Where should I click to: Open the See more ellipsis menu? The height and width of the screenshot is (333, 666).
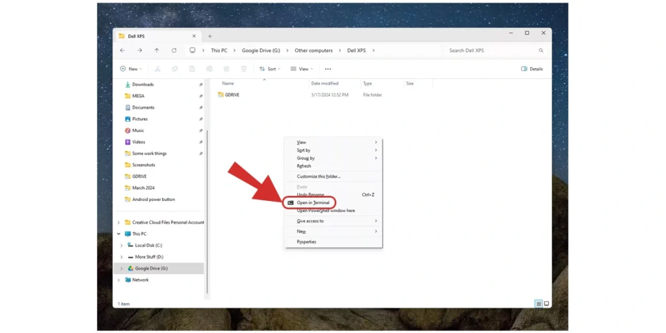328,69
